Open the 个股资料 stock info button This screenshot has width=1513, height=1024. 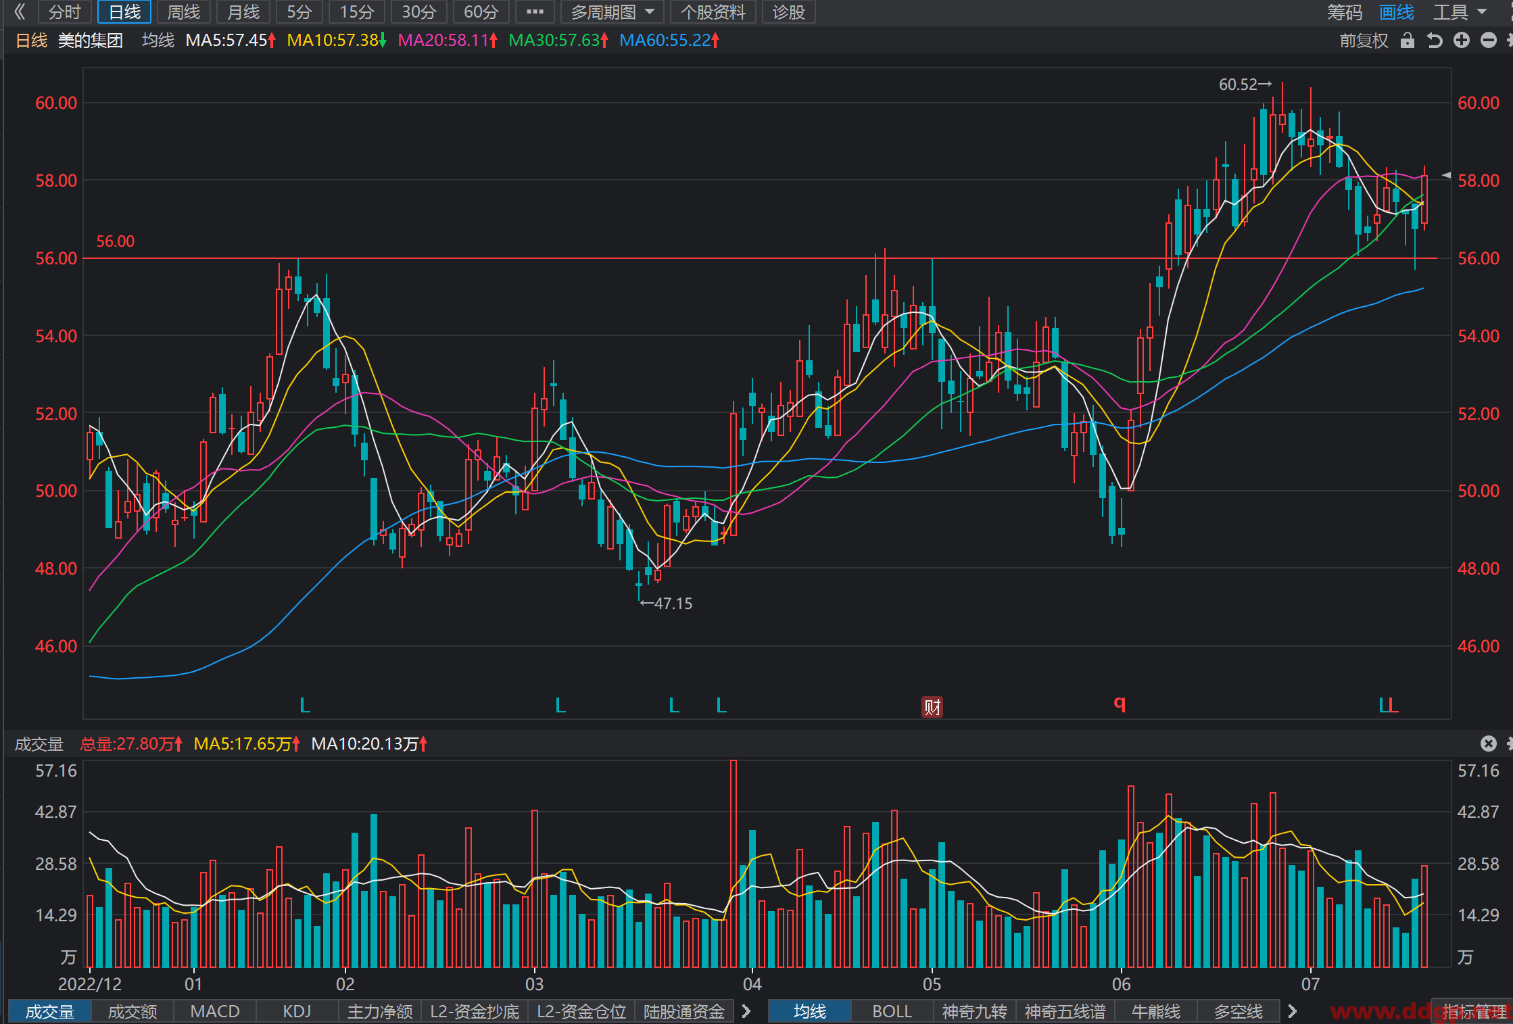tap(713, 12)
